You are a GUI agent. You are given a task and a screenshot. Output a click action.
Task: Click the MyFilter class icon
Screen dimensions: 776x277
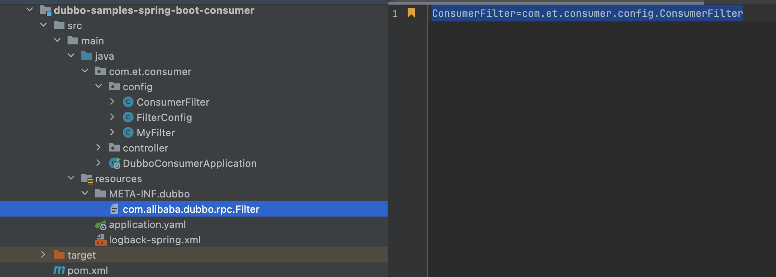128,132
